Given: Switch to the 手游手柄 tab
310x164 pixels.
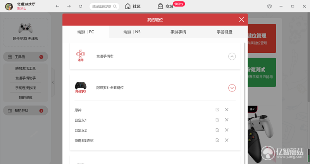Looking at the screenshot, I should pos(178,32).
